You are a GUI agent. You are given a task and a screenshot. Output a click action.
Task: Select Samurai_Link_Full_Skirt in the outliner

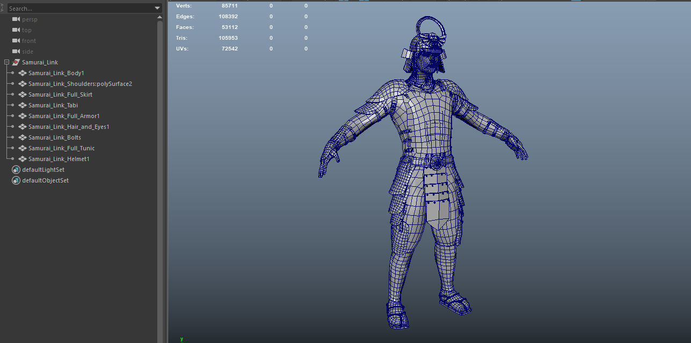[60, 94]
